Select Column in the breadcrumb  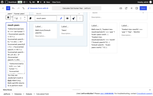point(29,94)
